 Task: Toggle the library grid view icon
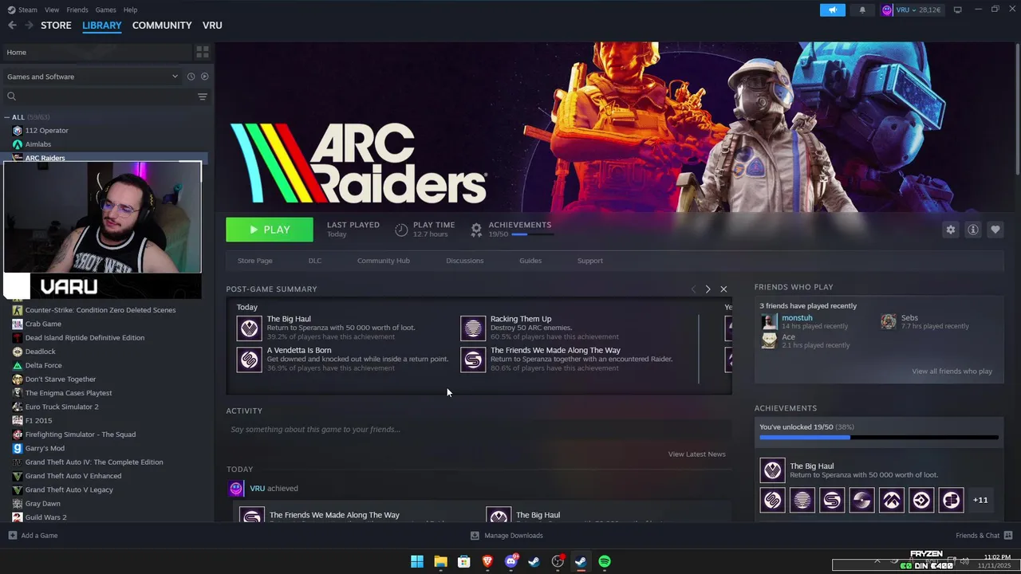203,52
